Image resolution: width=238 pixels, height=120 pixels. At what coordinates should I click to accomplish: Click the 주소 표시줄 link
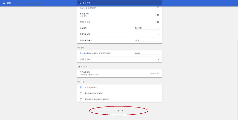(84, 54)
